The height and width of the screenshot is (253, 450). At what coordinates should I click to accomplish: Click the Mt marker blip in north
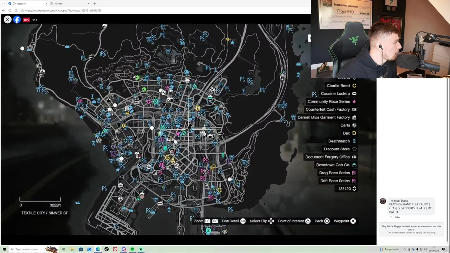click(x=228, y=40)
